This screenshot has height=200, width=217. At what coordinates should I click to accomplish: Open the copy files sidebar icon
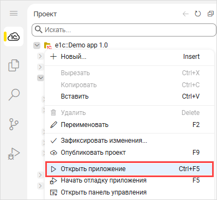tap(14, 65)
